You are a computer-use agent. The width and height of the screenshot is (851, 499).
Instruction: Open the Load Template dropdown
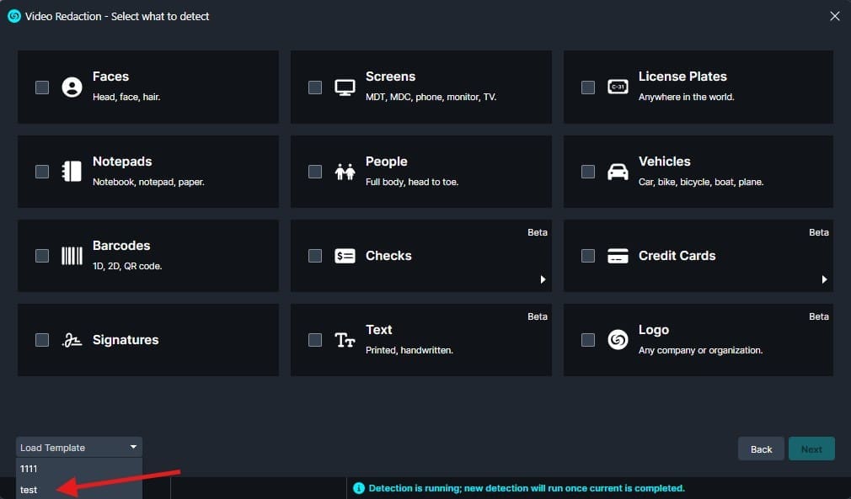click(78, 448)
